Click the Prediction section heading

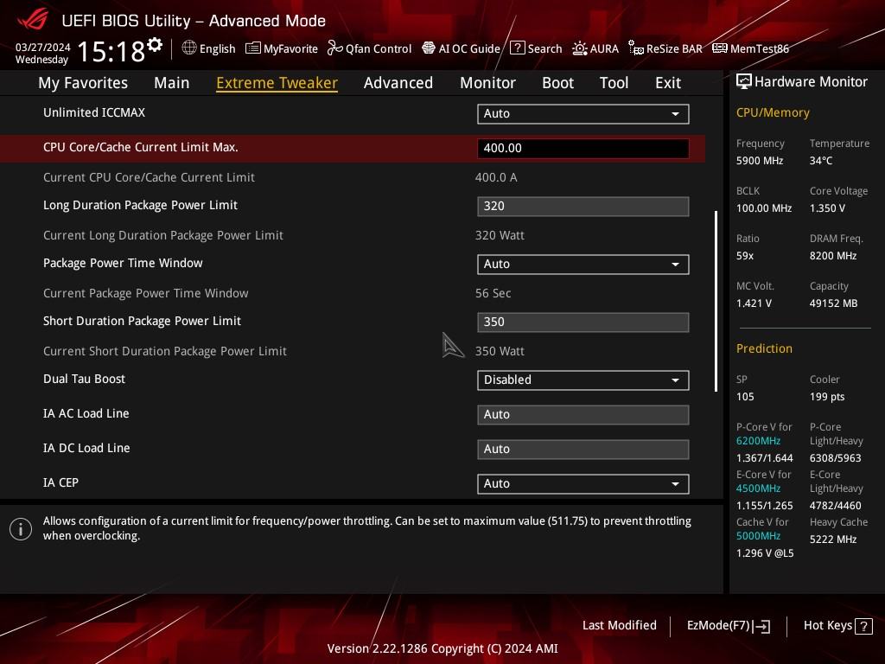click(764, 348)
